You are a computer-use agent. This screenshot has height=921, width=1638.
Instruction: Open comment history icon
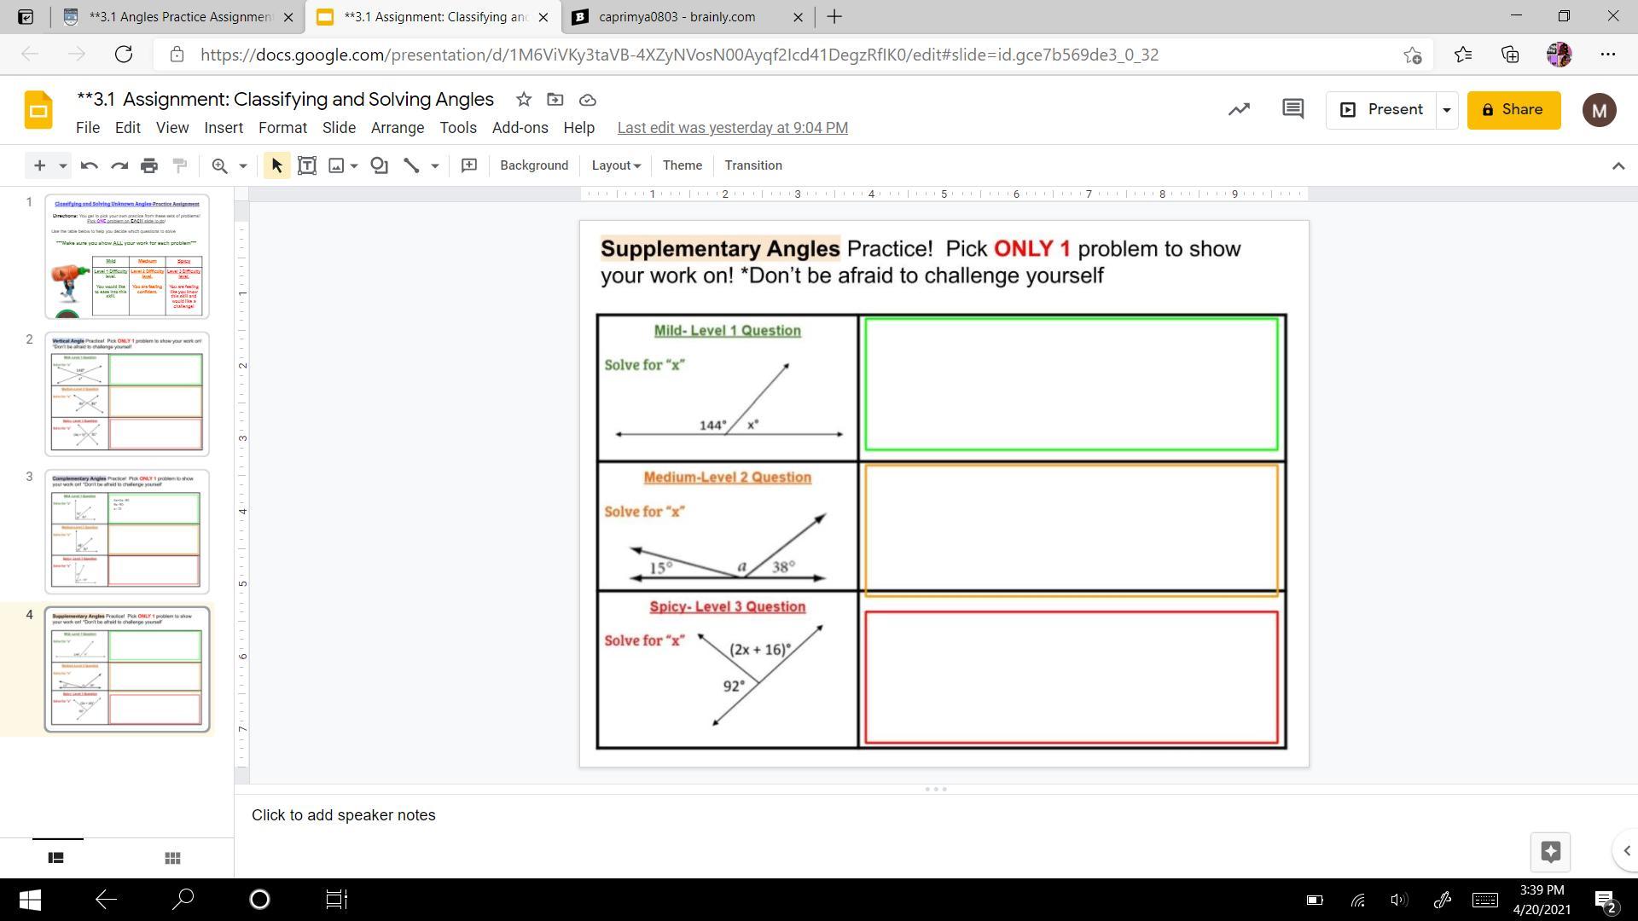coord(1292,109)
